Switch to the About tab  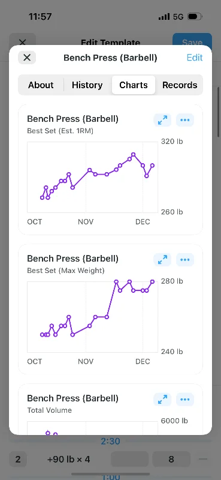(41, 85)
